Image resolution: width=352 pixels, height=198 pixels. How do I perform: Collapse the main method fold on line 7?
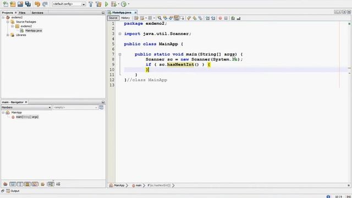[120, 54]
